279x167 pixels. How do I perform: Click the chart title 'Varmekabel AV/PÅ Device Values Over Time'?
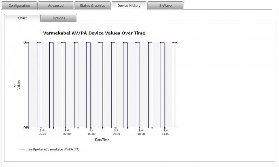tap(94, 33)
